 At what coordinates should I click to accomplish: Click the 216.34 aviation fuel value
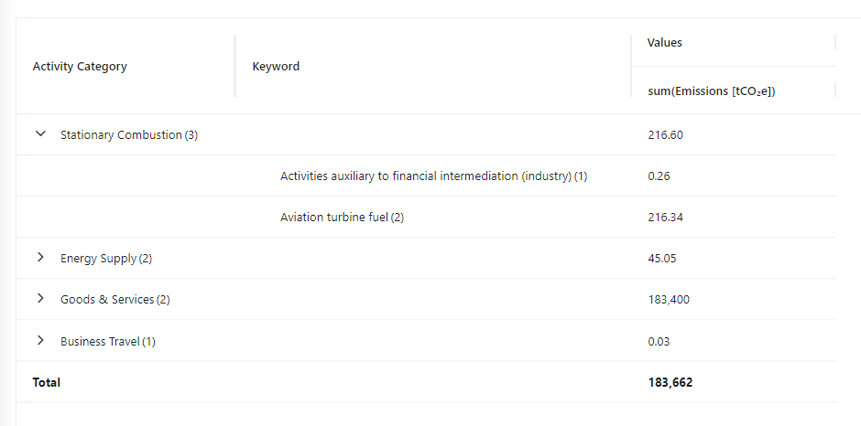pos(666,217)
